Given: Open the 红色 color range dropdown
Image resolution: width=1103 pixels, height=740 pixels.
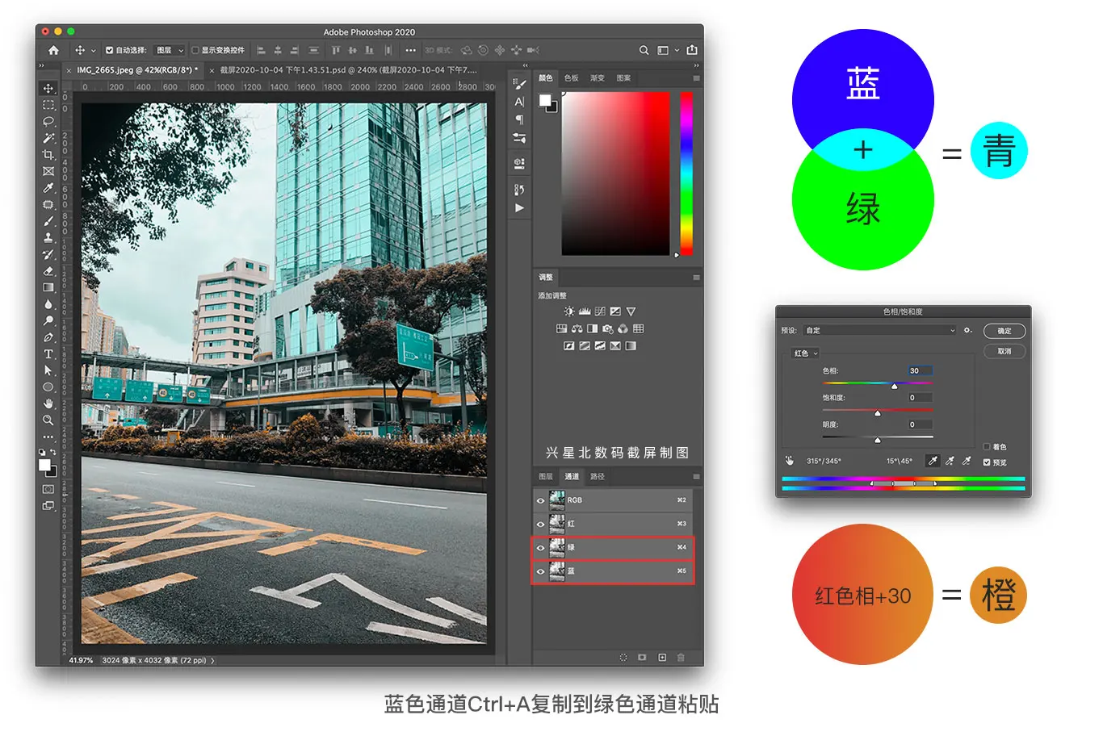Looking at the screenshot, I should (x=805, y=353).
